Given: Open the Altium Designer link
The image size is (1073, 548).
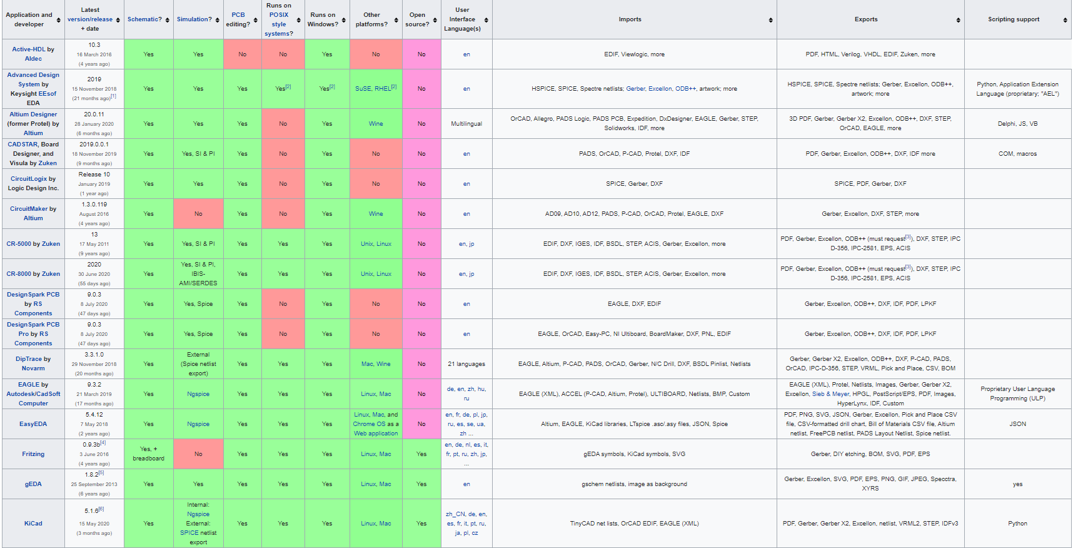Looking at the screenshot, I should coord(33,114).
